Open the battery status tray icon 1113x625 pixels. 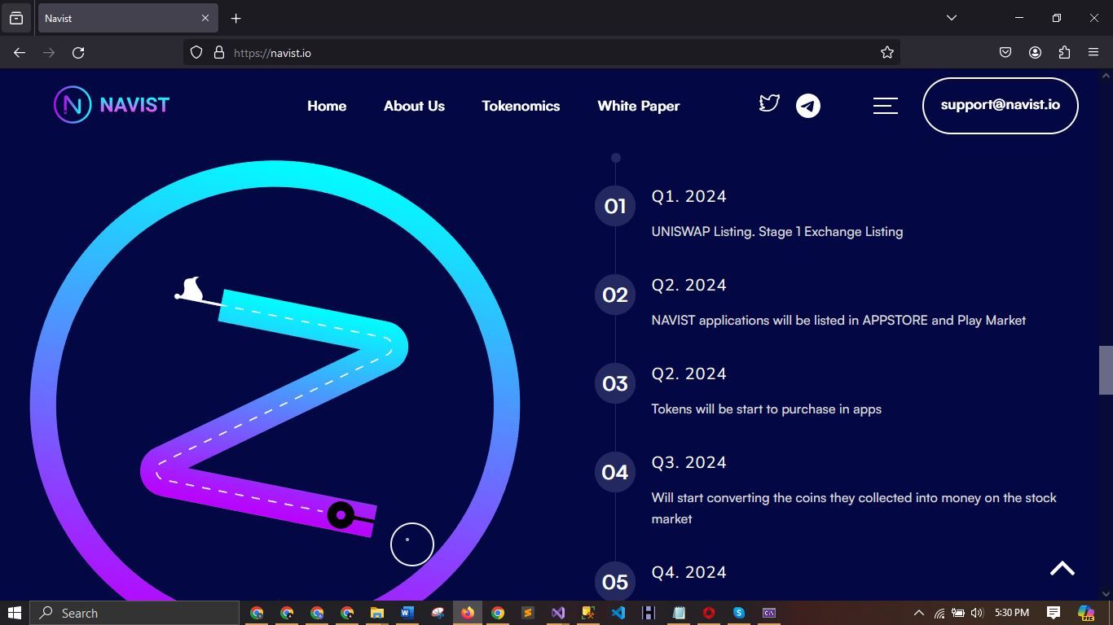click(958, 613)
